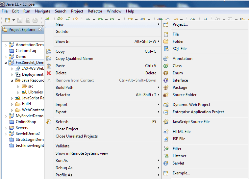Click the red Delete X icon
The width and height of the screenshot is (249, 179).
(x=49, y=73)
